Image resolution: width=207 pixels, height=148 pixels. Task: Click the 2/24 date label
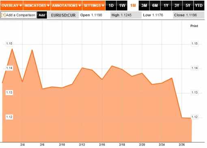162,145
